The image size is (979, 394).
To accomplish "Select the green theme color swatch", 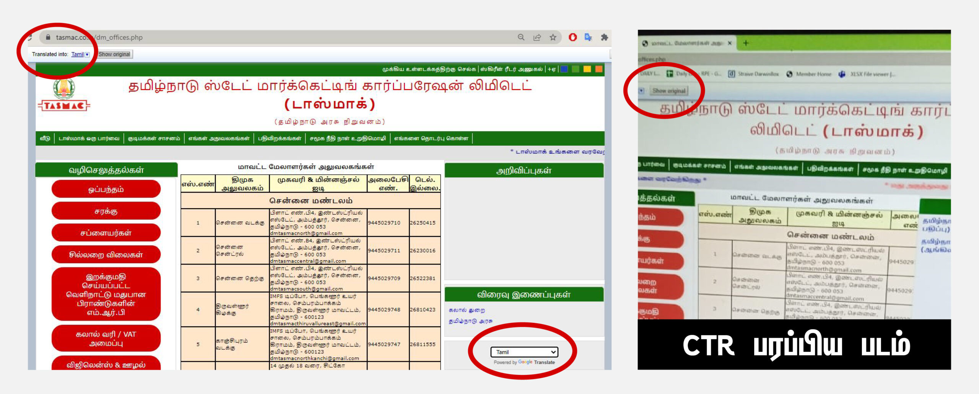I will pos(576,69).
